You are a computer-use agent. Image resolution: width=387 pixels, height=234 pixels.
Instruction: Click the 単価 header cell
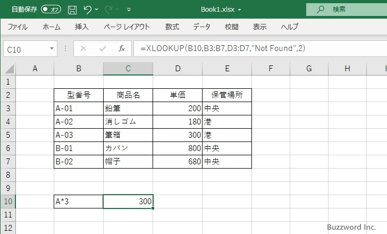[178, 95]
